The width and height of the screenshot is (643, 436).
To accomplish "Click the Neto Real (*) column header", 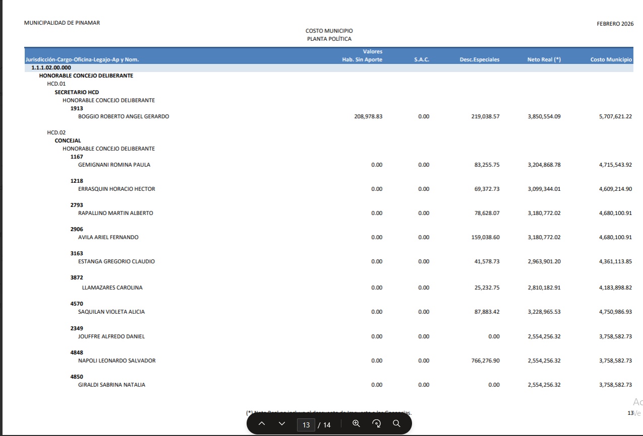I will pyautogui.click(x=544, y=60).
